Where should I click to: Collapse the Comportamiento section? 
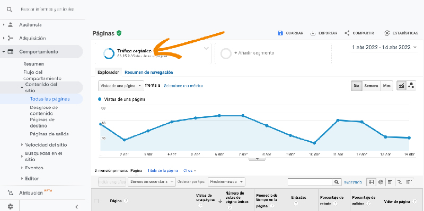[4, 51]
